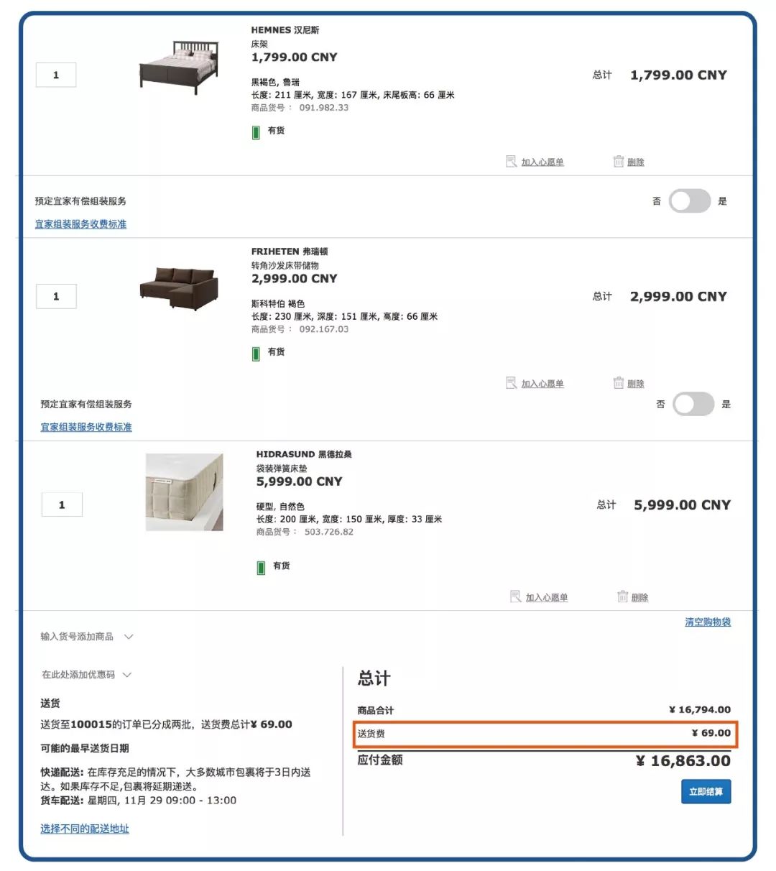
Task: Open 宜家组装服务收费标准 link under HEMNES
Action: tap(83, 224)
